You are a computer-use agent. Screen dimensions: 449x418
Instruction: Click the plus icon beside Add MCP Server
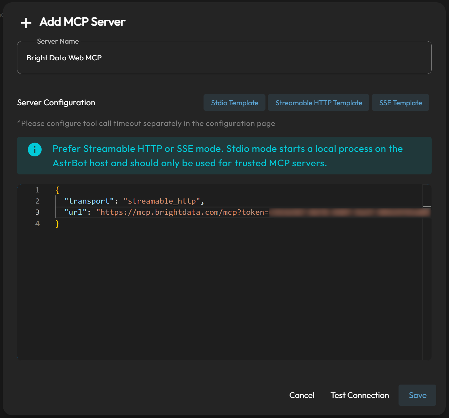[x=26, y=23]
